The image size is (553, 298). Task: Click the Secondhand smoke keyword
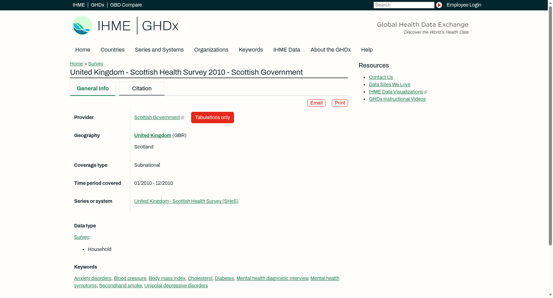(121, 286)
